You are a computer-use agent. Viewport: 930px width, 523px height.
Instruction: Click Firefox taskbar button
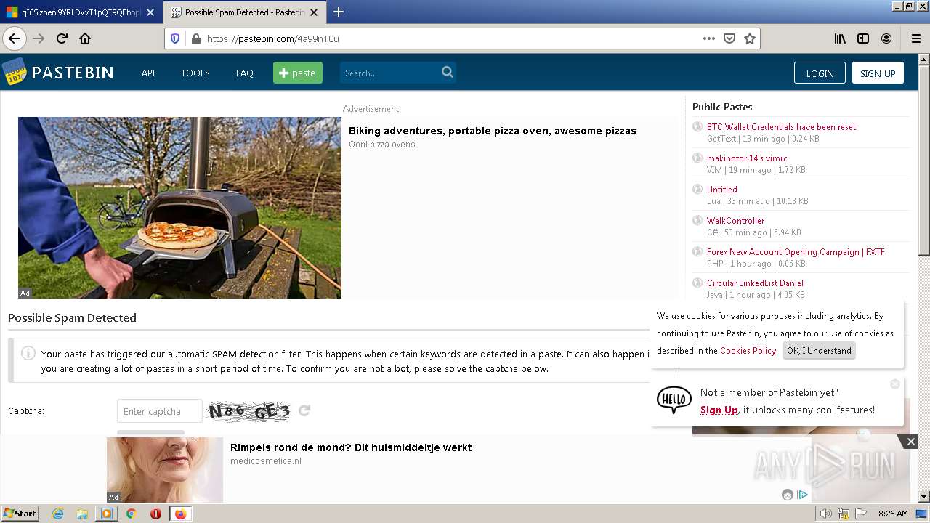180,514
